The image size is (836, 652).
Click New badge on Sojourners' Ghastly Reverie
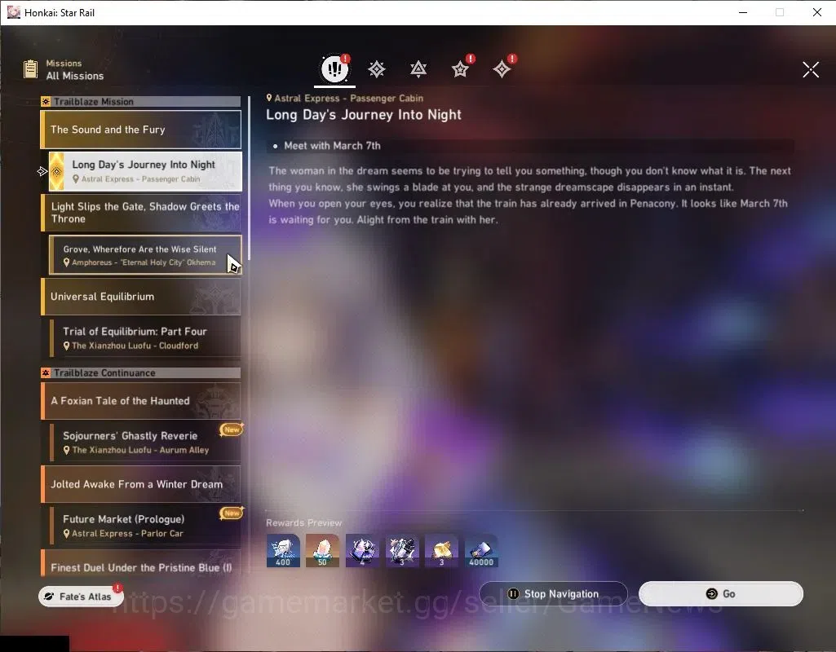click(x=232, y=430)
